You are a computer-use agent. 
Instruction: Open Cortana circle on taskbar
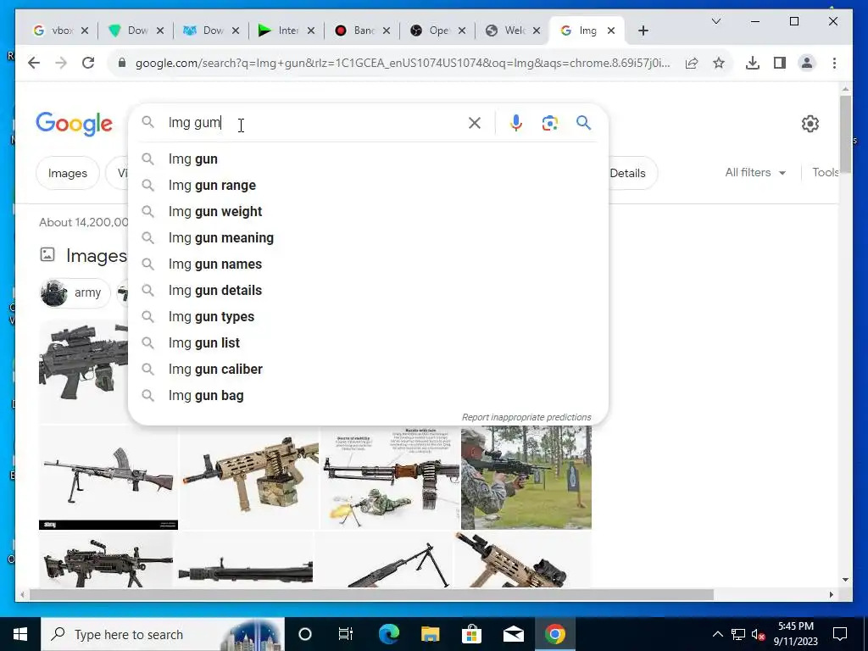pyautogui.click(x=304, y=634)
